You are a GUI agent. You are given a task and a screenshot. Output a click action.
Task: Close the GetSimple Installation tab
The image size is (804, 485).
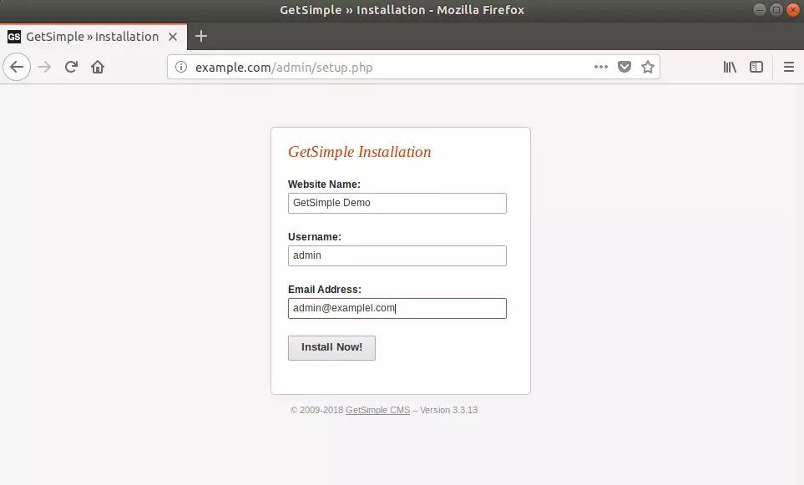pos(173,37)
